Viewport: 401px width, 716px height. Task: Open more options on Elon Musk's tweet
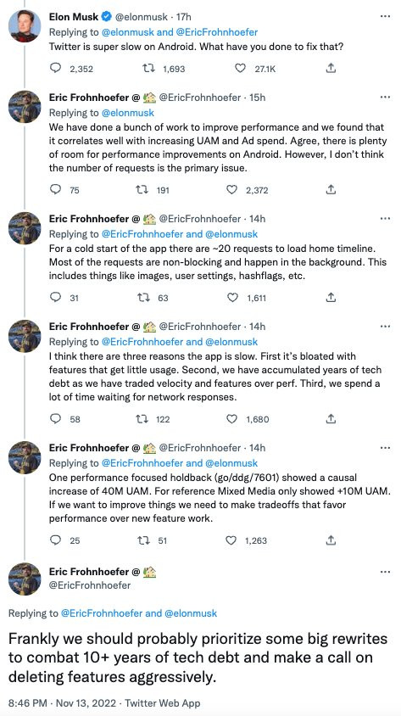pos(385,16)
